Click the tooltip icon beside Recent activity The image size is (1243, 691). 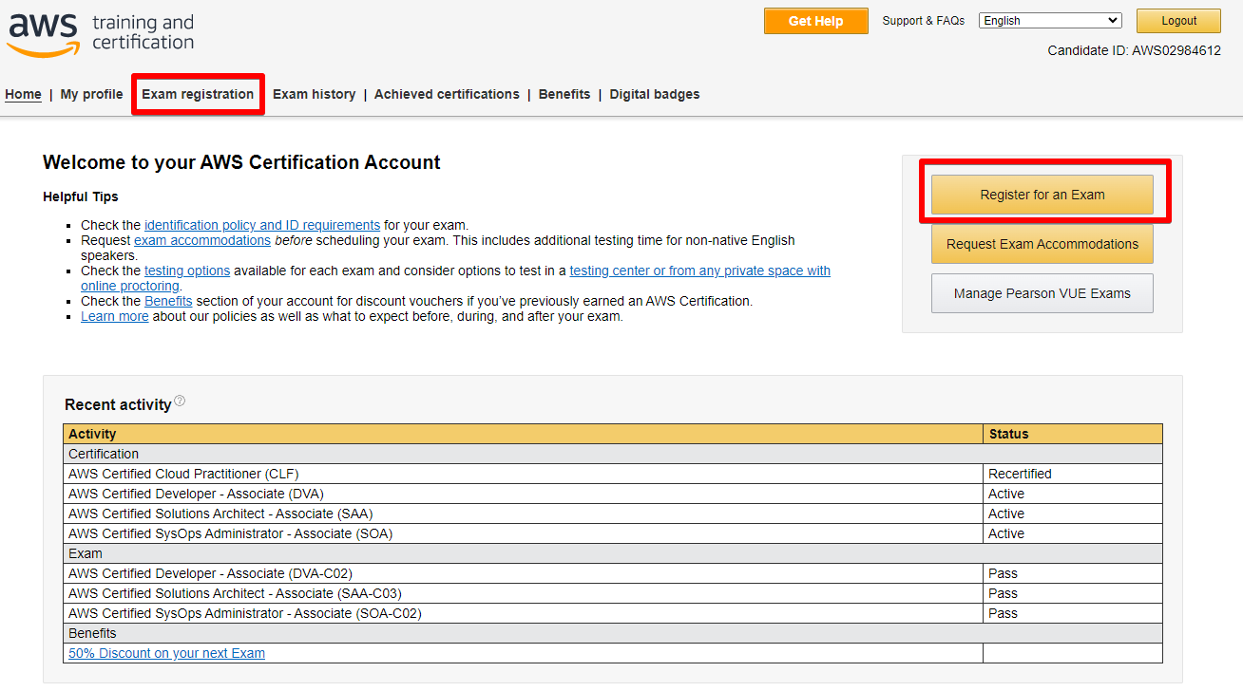[181, 401]
